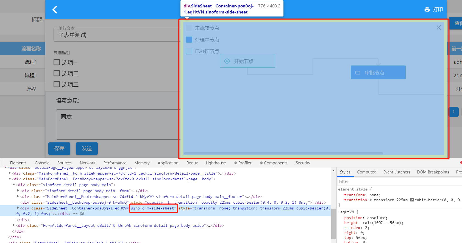Click the rectangle icon in 审批节点

pyautogui.click(x=358, y=73)
